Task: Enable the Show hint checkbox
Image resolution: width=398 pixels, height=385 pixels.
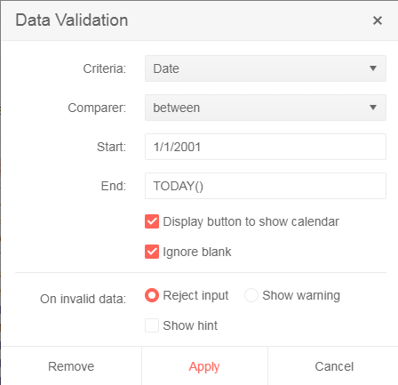Action: pos(152,325)
